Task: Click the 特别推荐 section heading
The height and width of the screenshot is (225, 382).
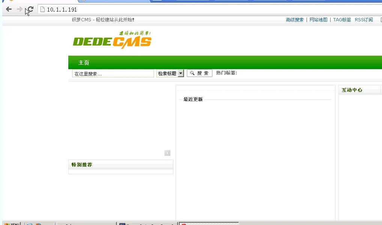Action: pos(82,164)
